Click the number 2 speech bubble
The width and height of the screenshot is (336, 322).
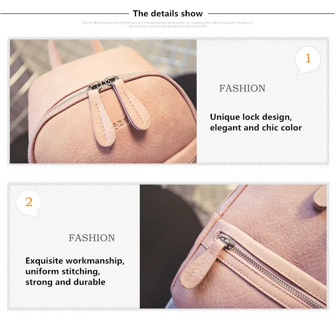29,203
